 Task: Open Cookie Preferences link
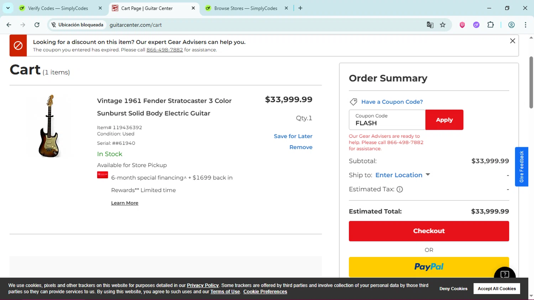[x=265, y=292]
